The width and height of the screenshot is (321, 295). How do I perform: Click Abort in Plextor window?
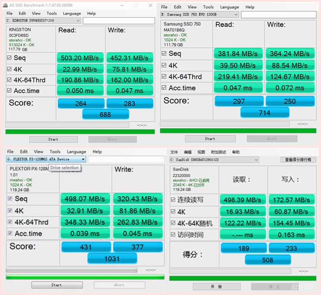119,285
